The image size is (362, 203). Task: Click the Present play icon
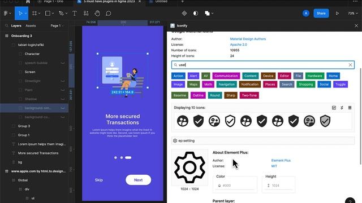[337, 14]
